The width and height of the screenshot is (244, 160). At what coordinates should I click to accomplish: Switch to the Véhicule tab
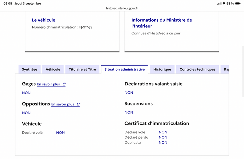click(53, 69)
